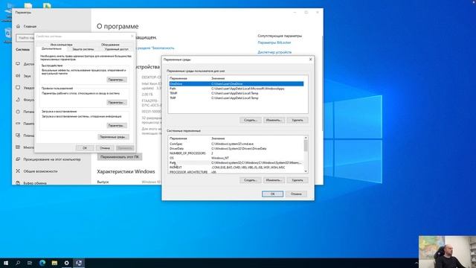Screen dimensions: 476x268
Task: Click Создать under user variables list
Action: 251,120
